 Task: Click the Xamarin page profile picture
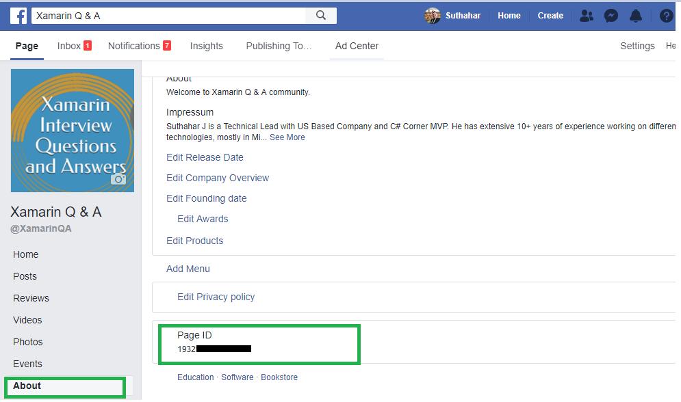point(73,131)
